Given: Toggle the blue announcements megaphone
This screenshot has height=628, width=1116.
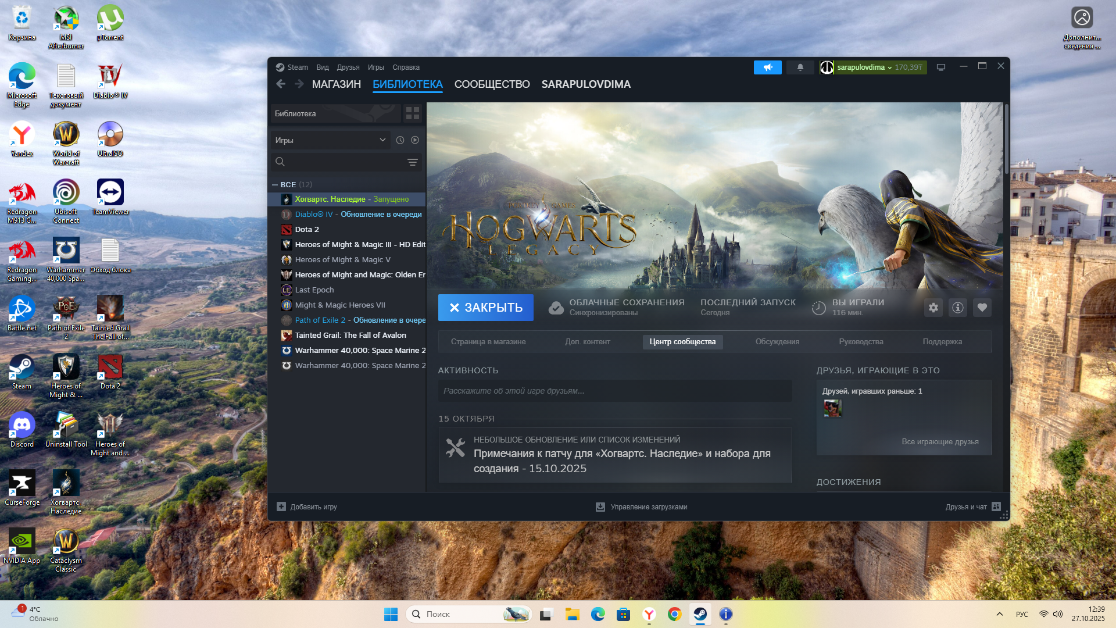Looking at the screenshot, I should (768, 67).
